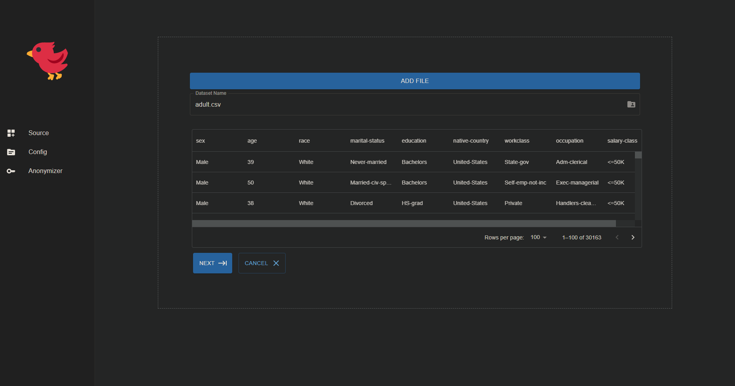Click the native-country column header
This screenshot has width=735, height=386.
pos(471,141)
